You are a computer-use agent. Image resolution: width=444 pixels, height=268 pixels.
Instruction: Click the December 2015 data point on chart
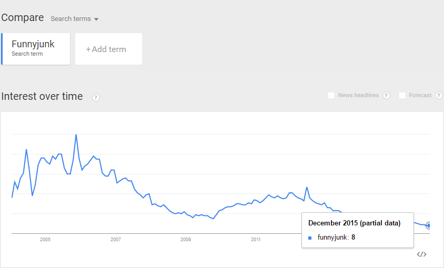(x=429, y=225)
